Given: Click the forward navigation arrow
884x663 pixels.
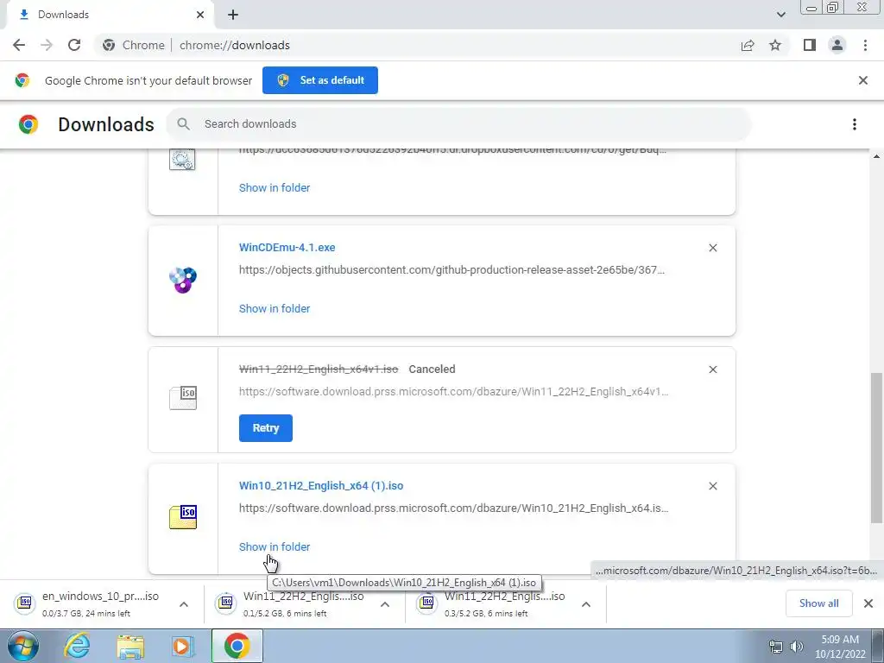Looking at the screenshot, I should pos(47,45).
